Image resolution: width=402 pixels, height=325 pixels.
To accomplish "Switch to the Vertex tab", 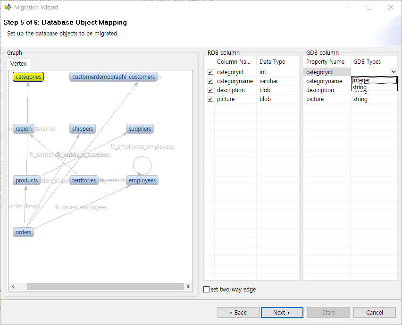I will [19, 64].
